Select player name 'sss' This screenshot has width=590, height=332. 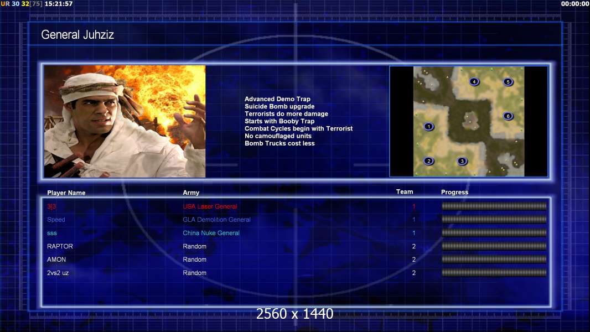52,233
